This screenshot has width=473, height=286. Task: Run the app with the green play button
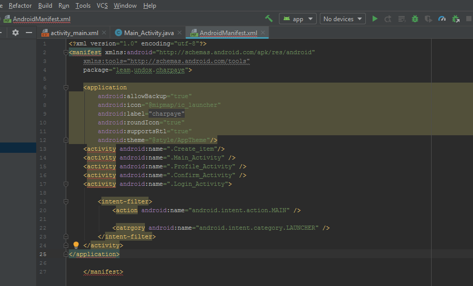[375, 19]
